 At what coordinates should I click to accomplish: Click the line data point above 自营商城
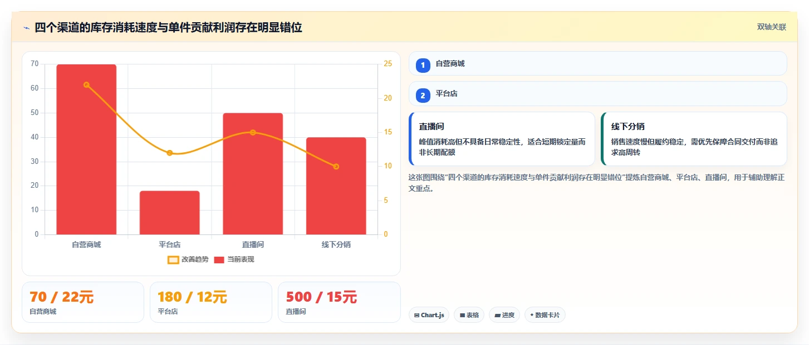[x=86, y=85]
